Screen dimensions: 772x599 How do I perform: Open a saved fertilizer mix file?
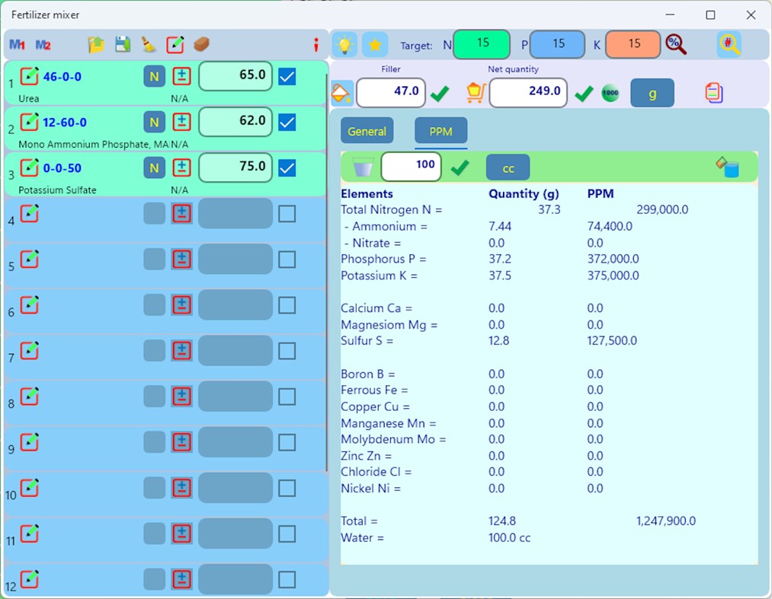click(96, 45)
